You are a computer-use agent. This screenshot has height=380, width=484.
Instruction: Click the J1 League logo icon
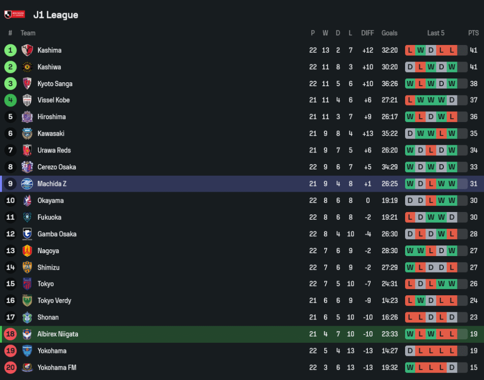click(15, 15)
